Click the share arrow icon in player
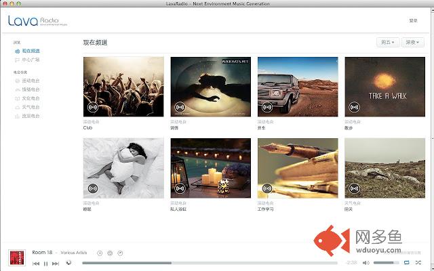434x271 pixels. coord(120,253)
